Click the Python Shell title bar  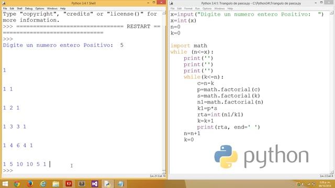tap(84, 3)
